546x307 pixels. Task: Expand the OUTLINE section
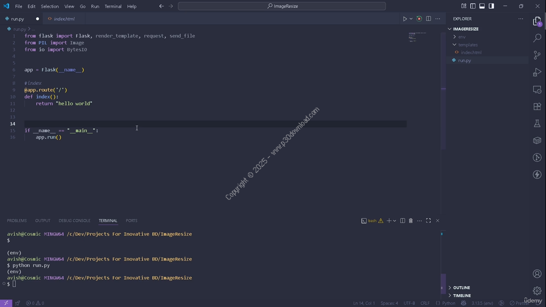click(461, 288)
